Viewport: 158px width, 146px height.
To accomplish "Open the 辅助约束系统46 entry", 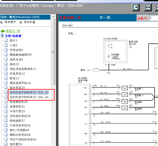I will pyautogui.click(x=20, y=135).
